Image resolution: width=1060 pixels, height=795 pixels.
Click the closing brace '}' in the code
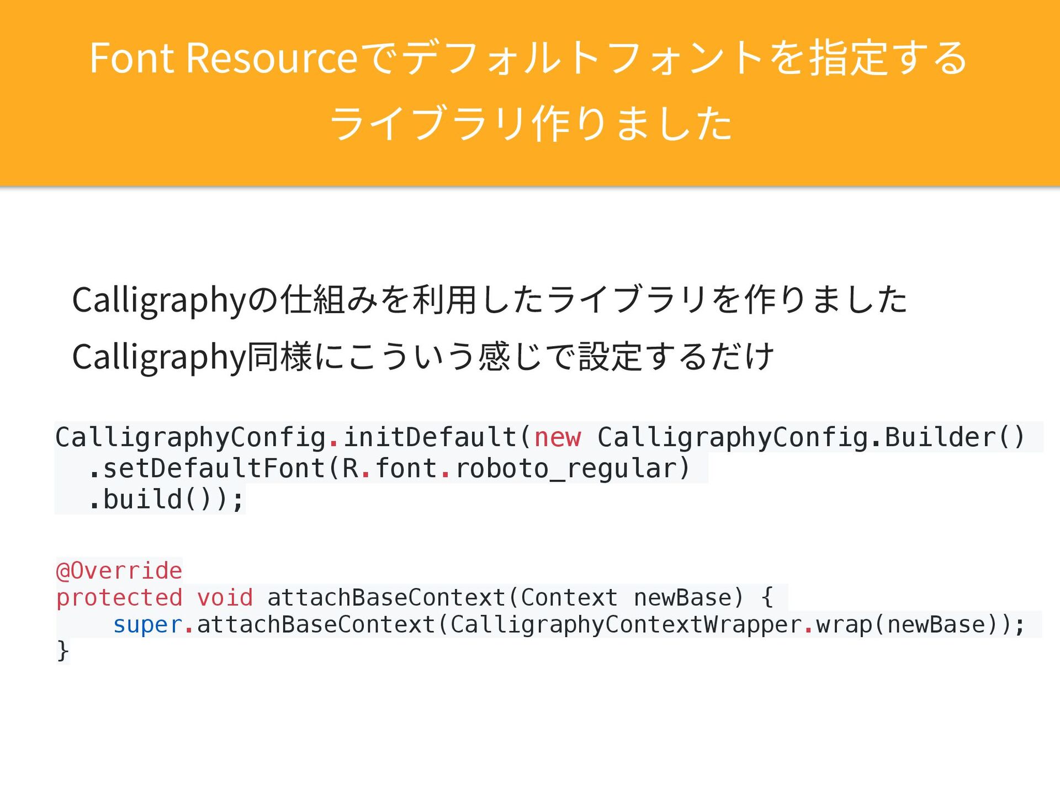coord(62,651)
